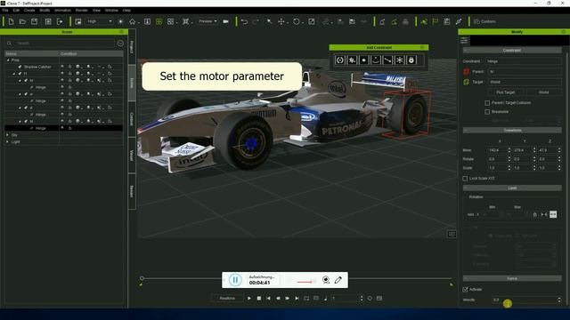Click the red Parent picker icon

click(x=467, y=71)
